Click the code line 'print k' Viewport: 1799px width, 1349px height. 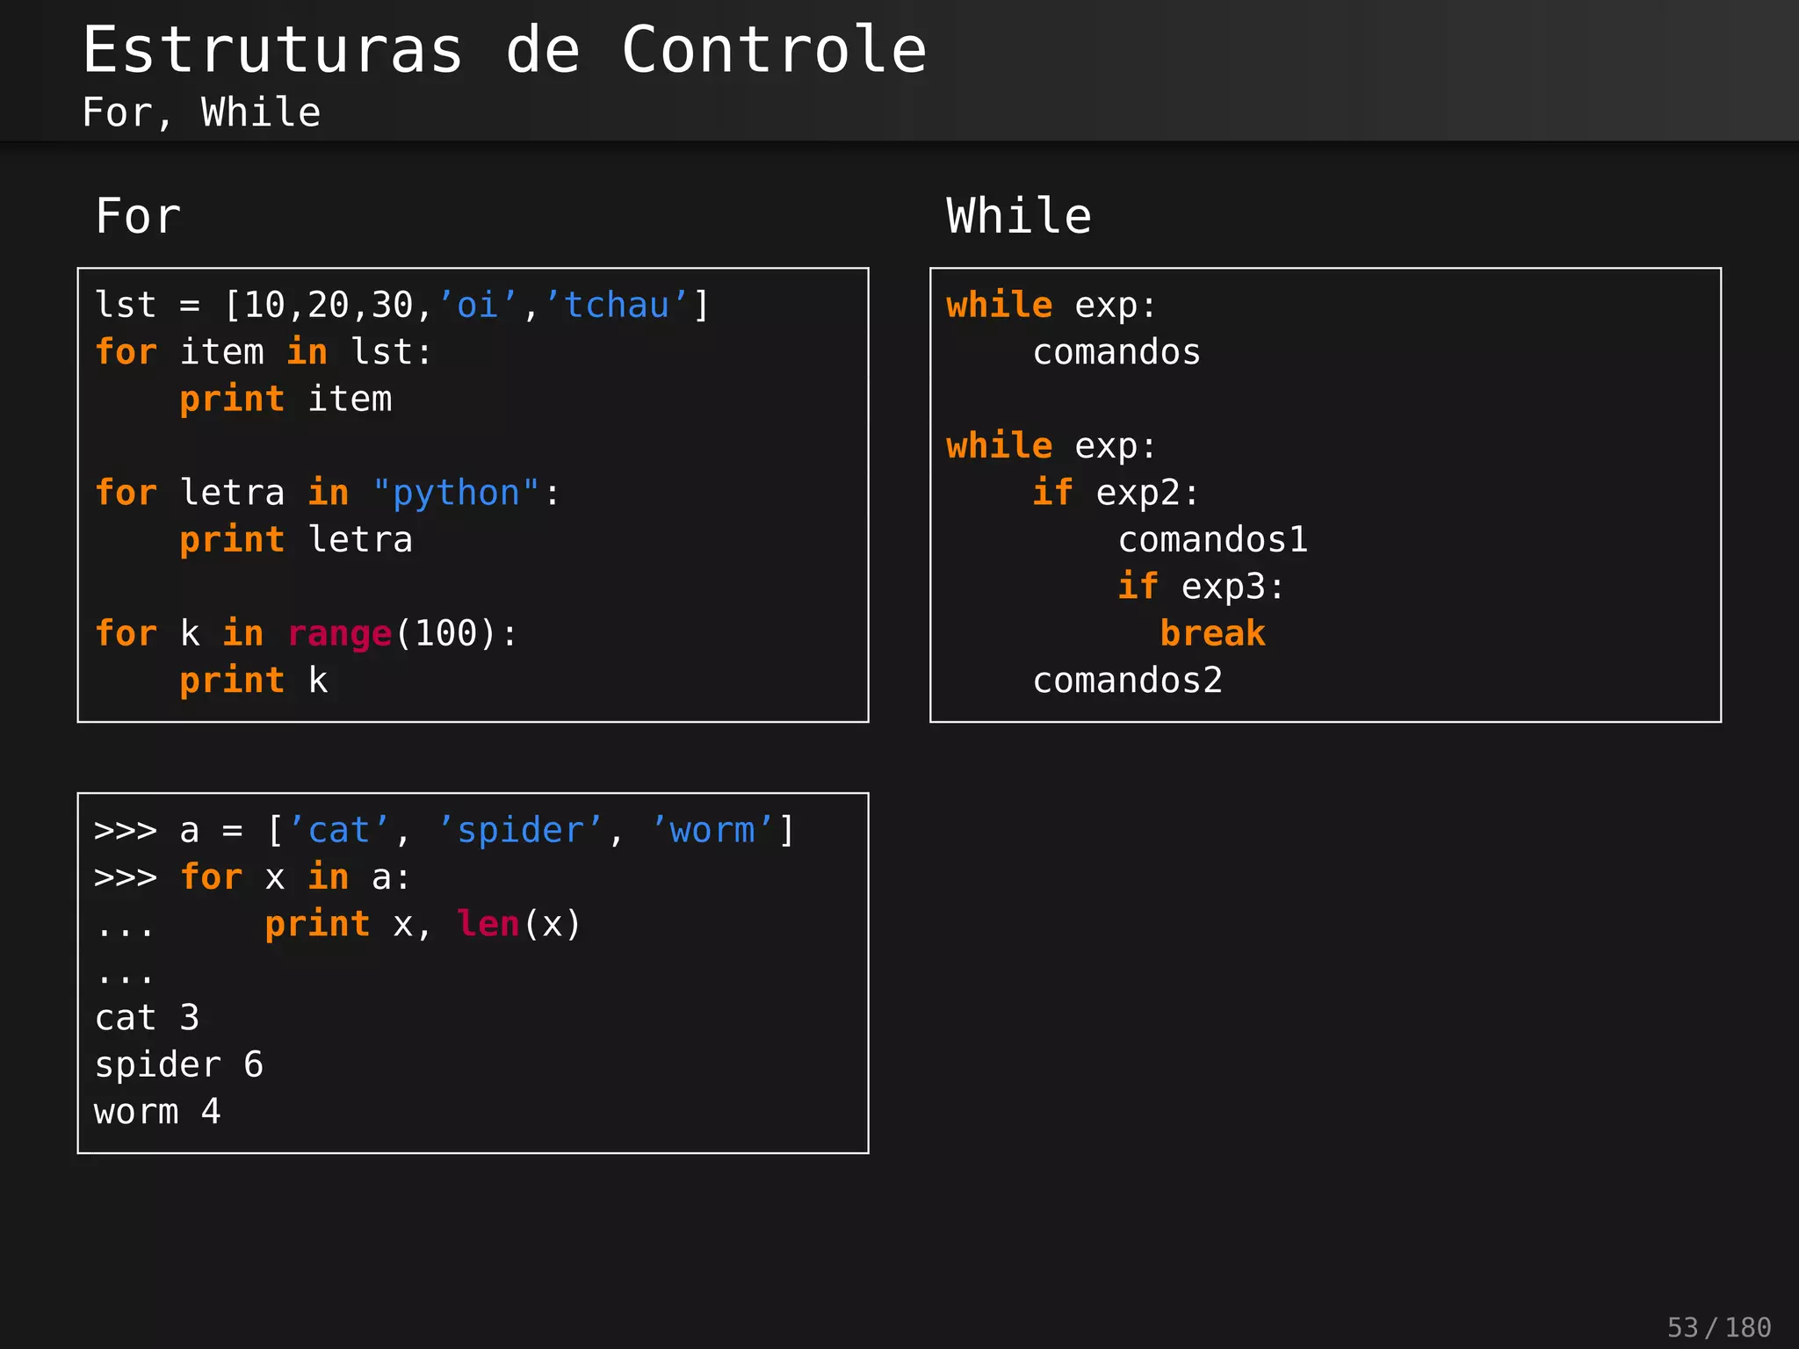(x=254, y=681)
